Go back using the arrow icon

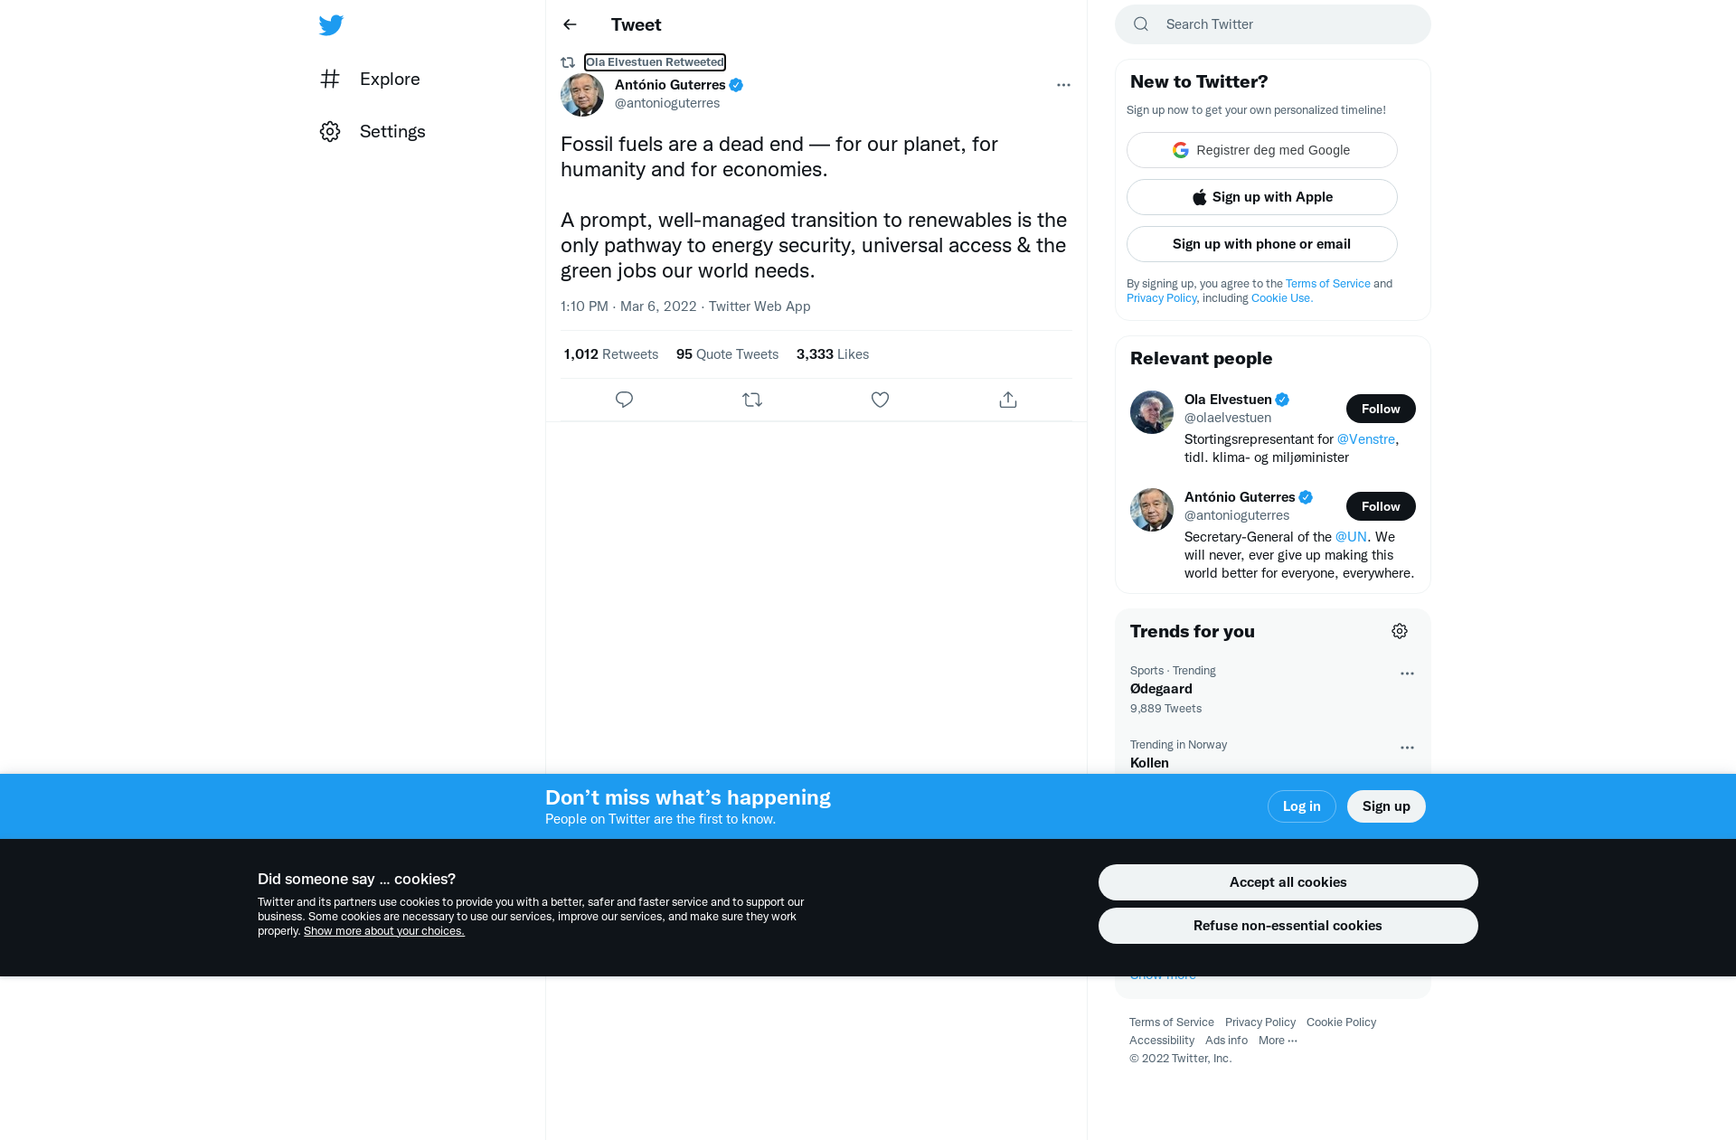tap(570, 24)
